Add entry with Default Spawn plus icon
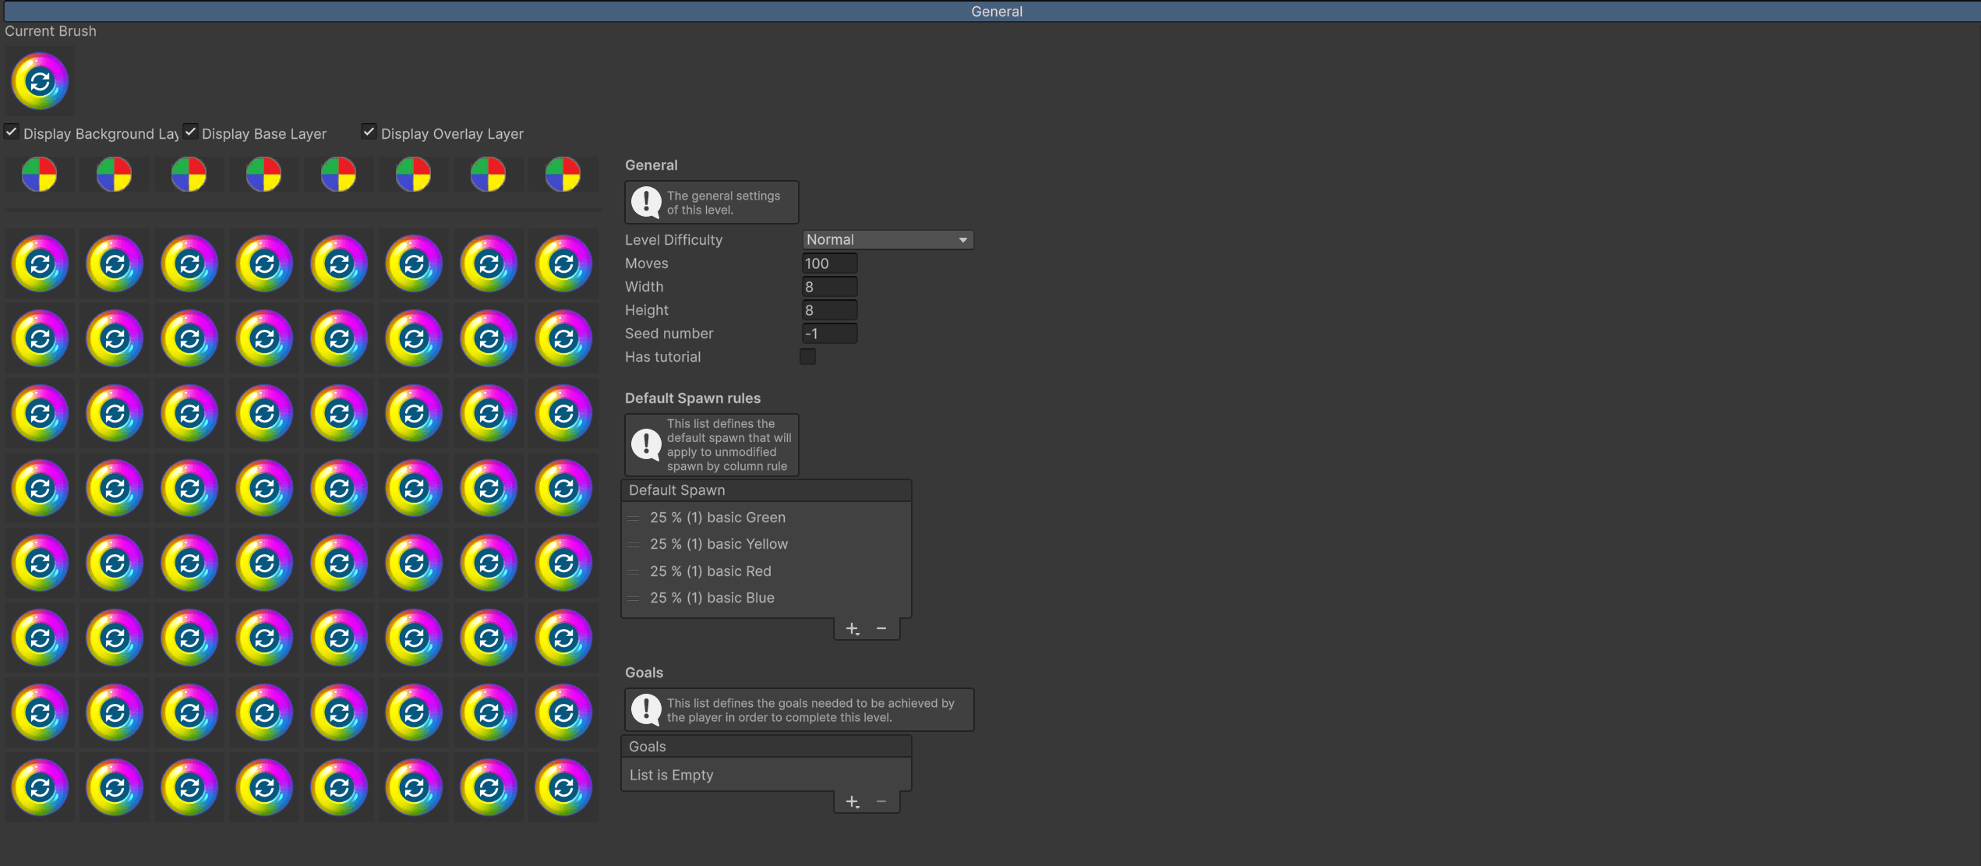1981x866 pixels. 852,628
